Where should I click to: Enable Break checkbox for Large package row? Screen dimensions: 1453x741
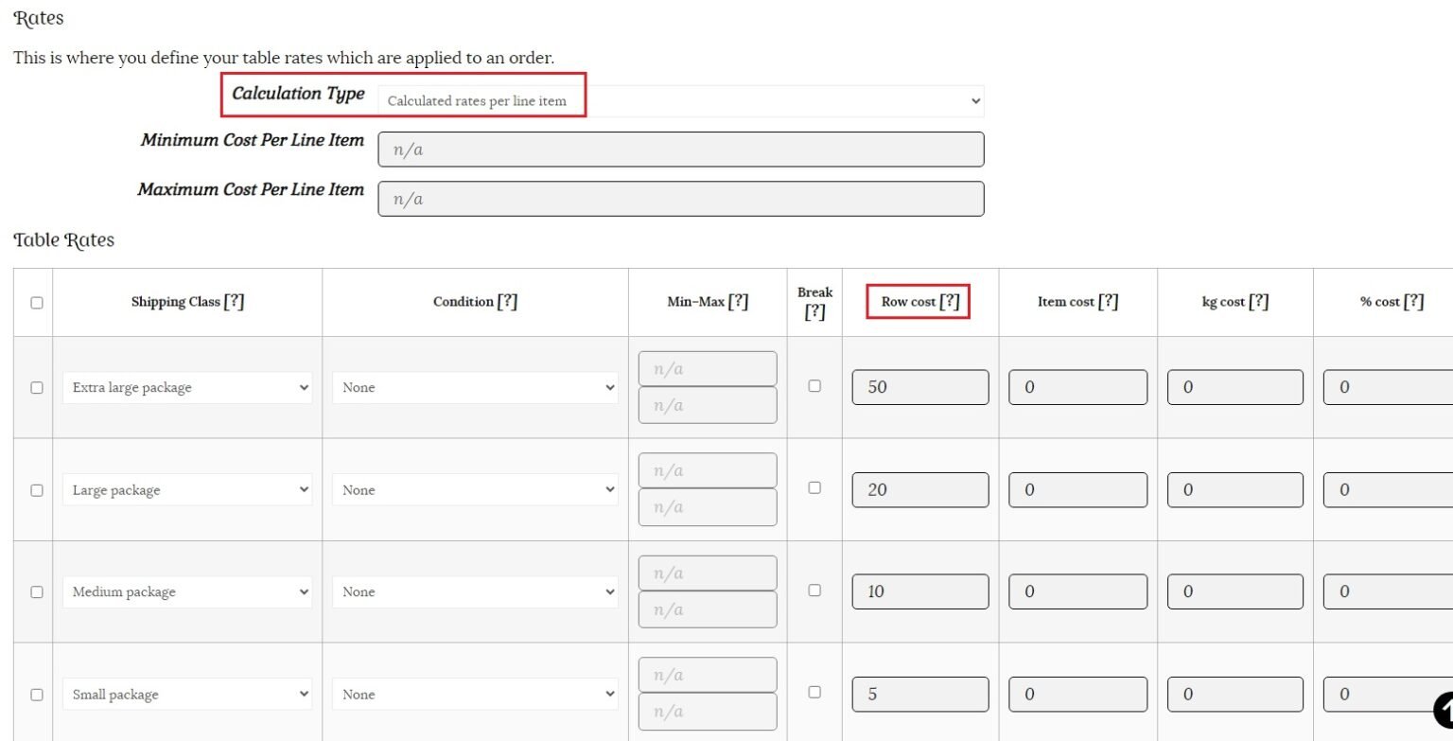(814, 488)
